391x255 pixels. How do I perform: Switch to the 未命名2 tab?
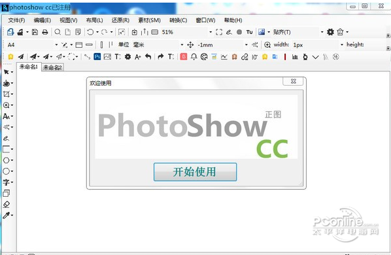[52, 67]
